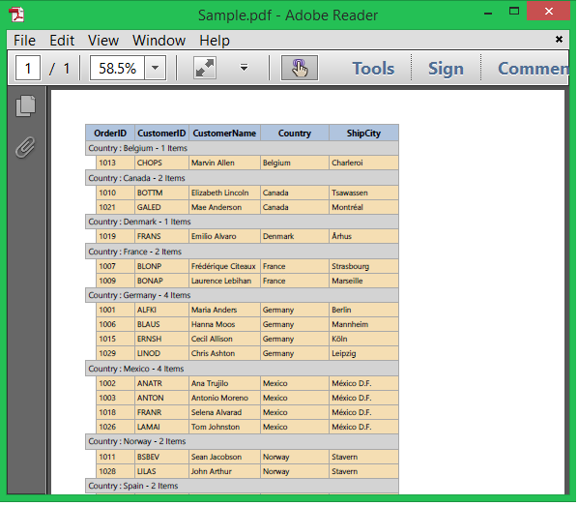
Task: Click the GALED customer ID cell
Action: pyautogui.click(x=161, y=207)
